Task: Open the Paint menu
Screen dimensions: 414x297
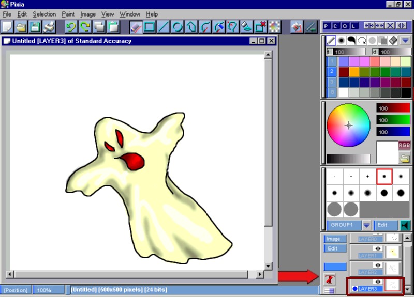Action: [68, 14]
